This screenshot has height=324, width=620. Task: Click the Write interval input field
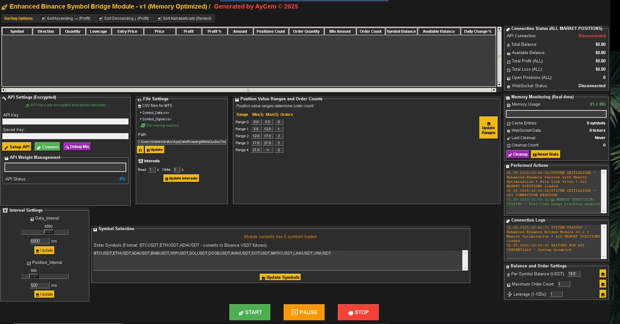coord(176,170)
